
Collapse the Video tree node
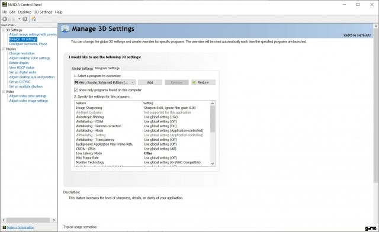(4, 92)
